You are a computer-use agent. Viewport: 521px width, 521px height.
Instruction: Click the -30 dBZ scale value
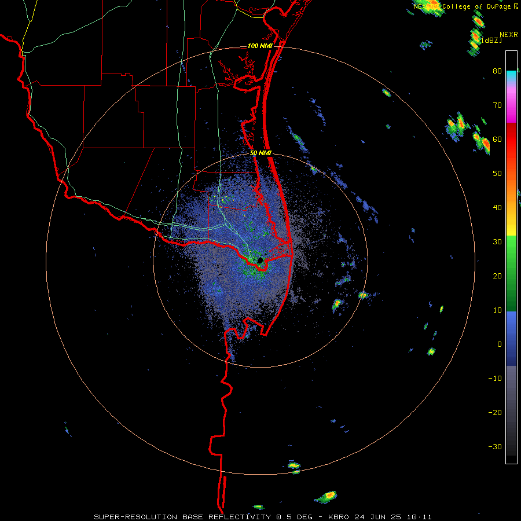point(495,446)
